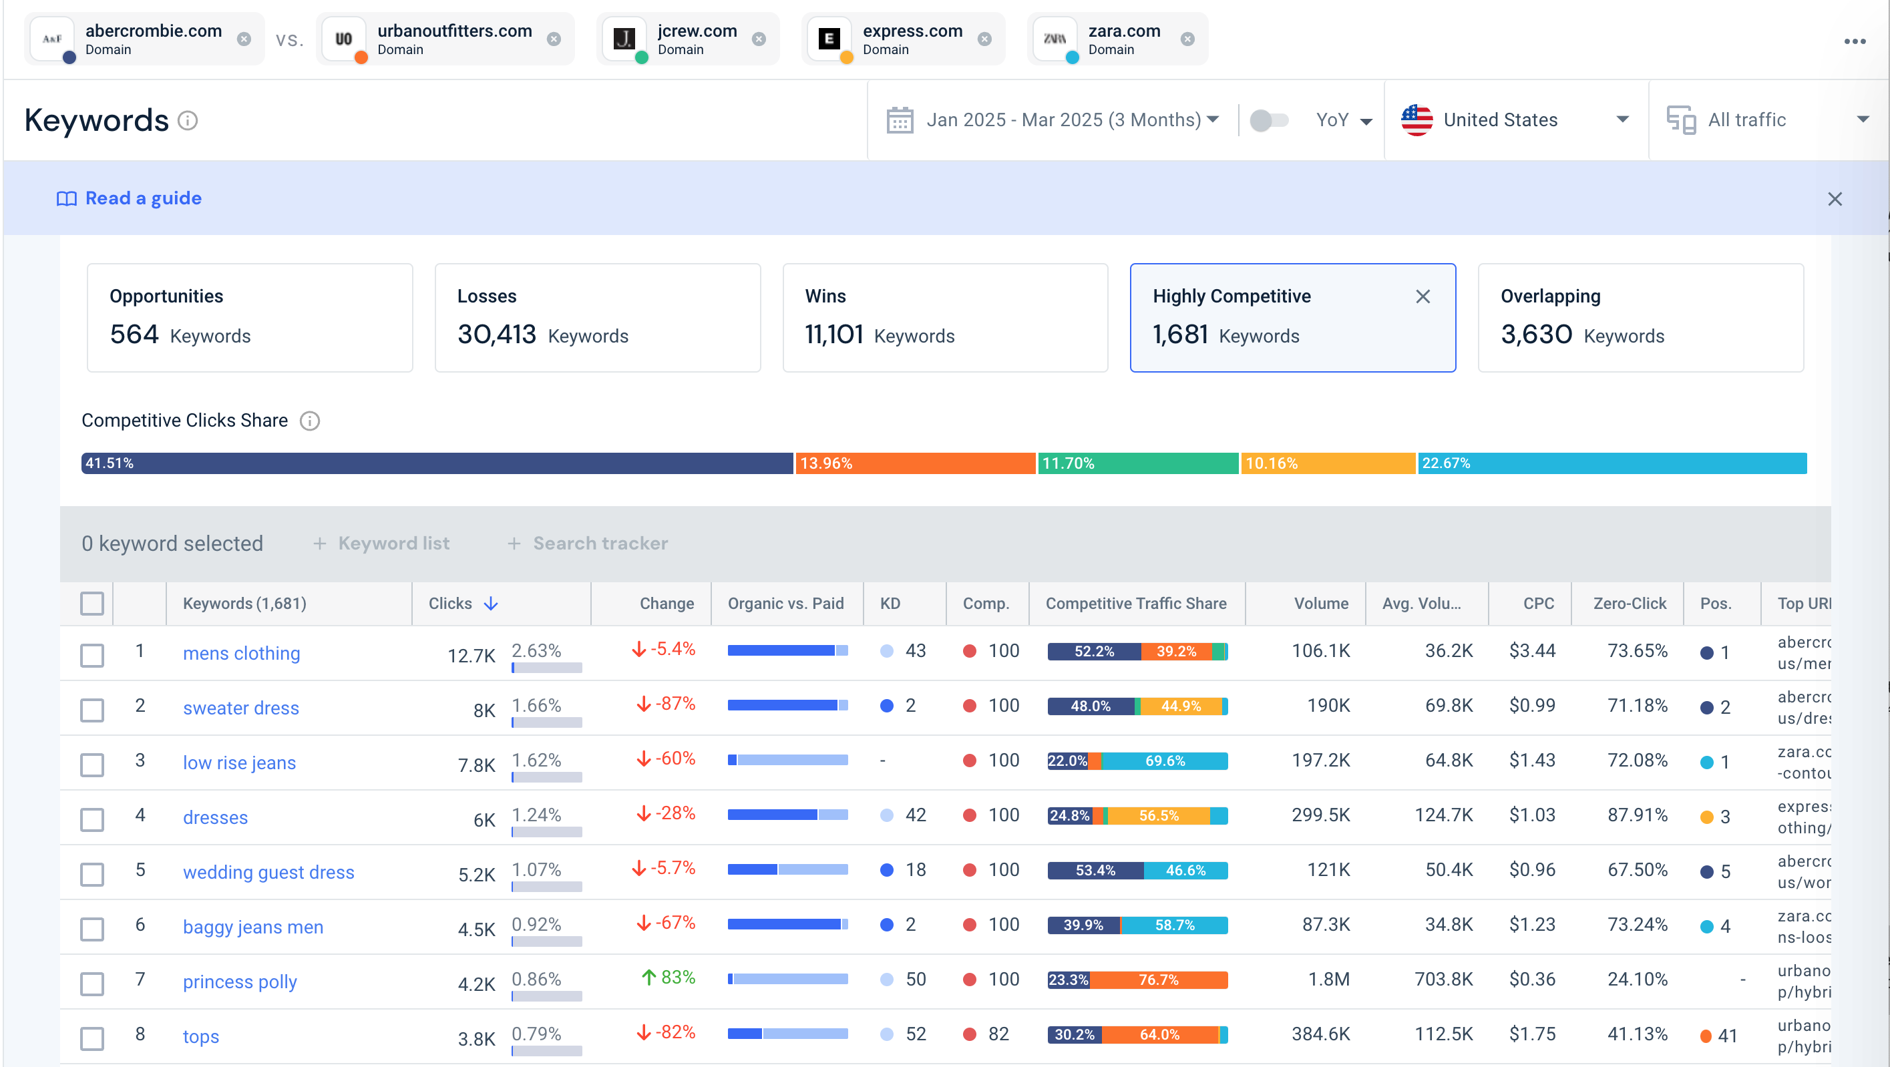
Task: Click the urbanoutfitters.com UO logo
Action: (x=343, y=39)
